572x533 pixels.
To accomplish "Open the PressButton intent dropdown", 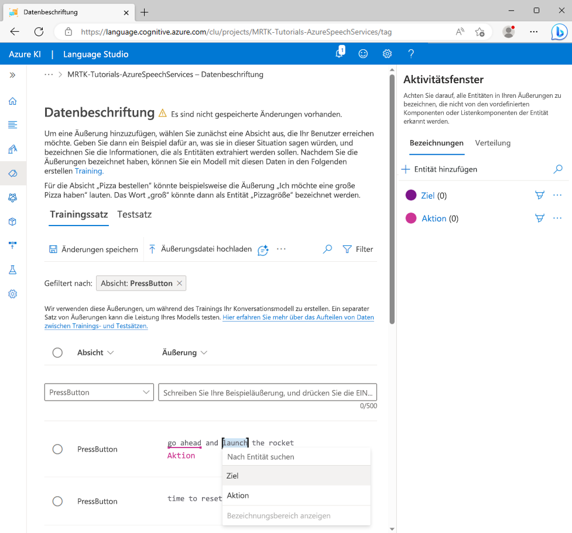I will 99,392.
